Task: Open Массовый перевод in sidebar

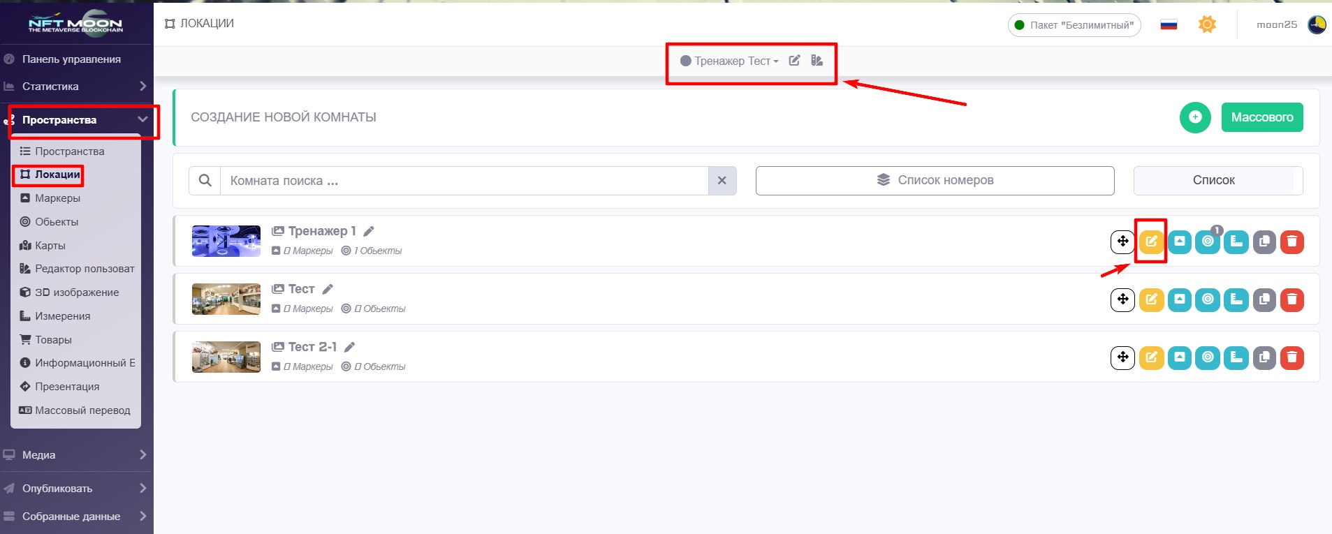Action: pyautogui.click(x=75, y=410)
